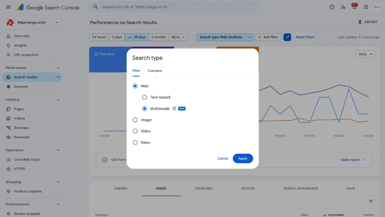The width and height of the screenshot is (385, 217).
Task: Click the Google Search Console logo
Action: [x=48, y=8]
